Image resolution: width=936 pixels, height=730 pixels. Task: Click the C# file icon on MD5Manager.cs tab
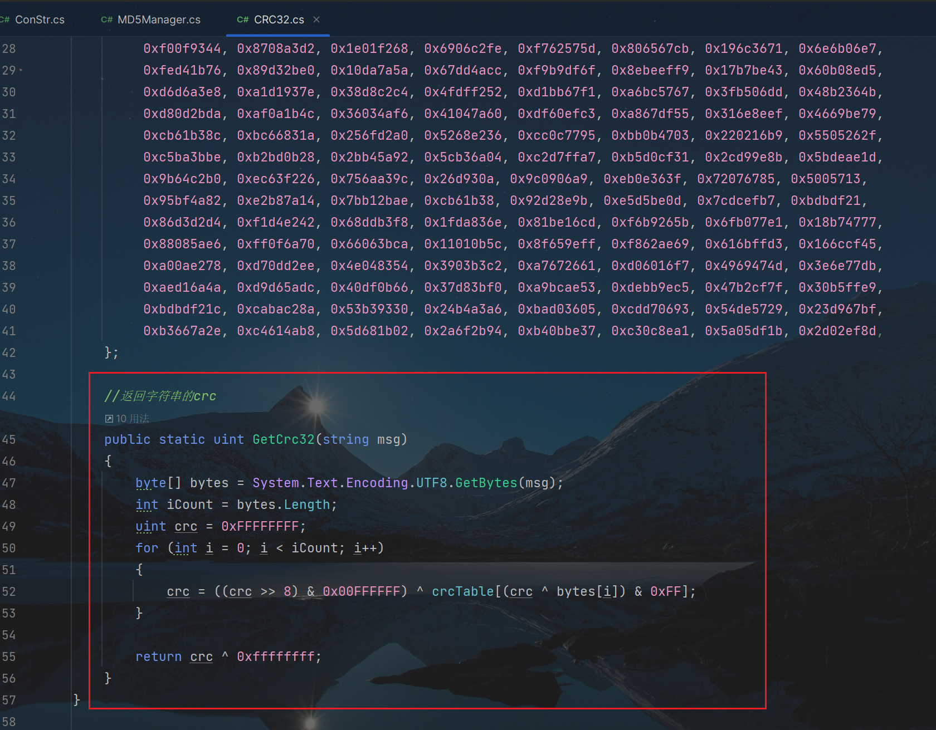click(106, 19)
